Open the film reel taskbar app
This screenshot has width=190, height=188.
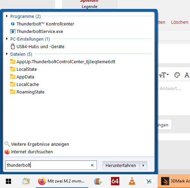(x=98, y=181)
